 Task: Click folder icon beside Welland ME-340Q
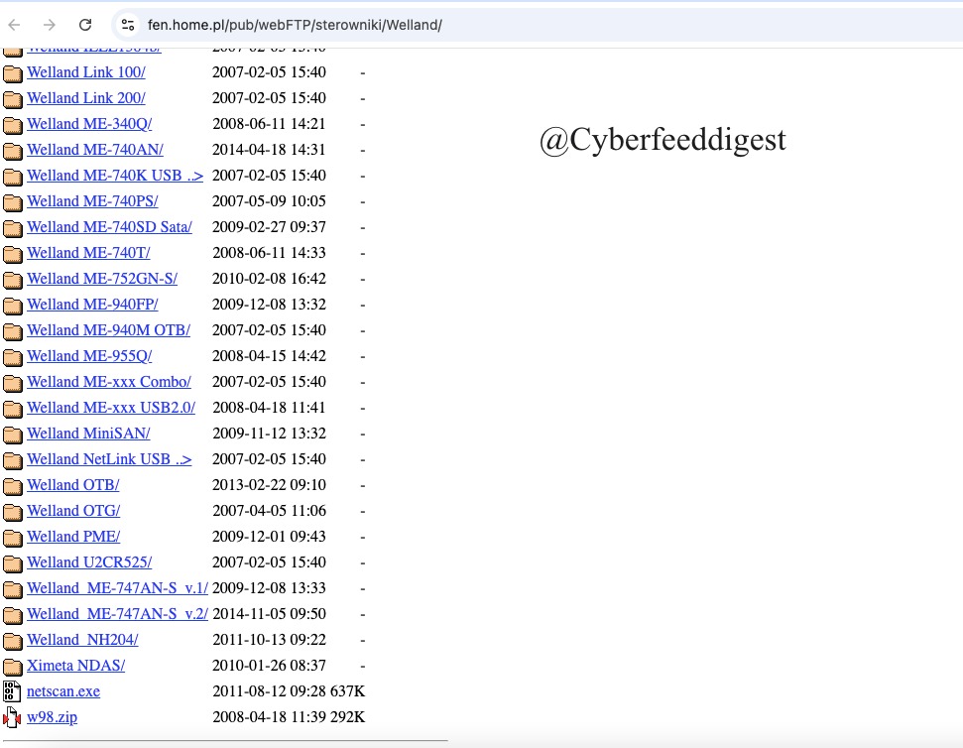(12, 125)
